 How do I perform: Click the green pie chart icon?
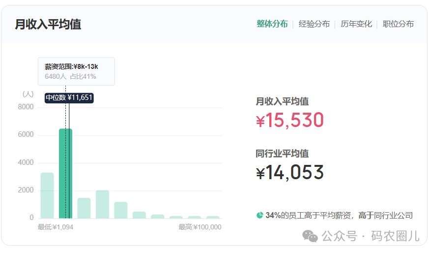pyautogui.click(x=260, y=215)
